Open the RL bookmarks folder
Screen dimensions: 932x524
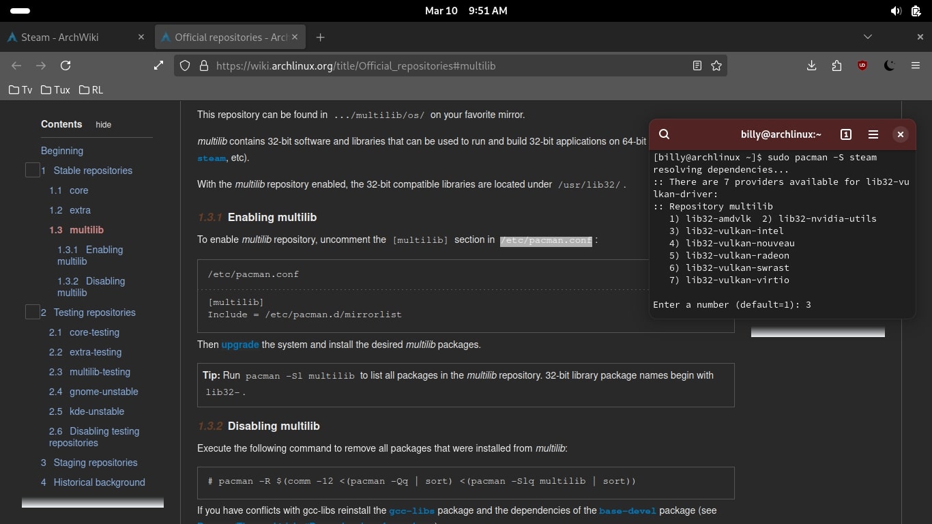click(x=91, y=89)
